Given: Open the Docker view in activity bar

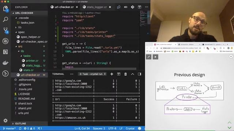Looking at the screenshot, I should coord(5,63).
